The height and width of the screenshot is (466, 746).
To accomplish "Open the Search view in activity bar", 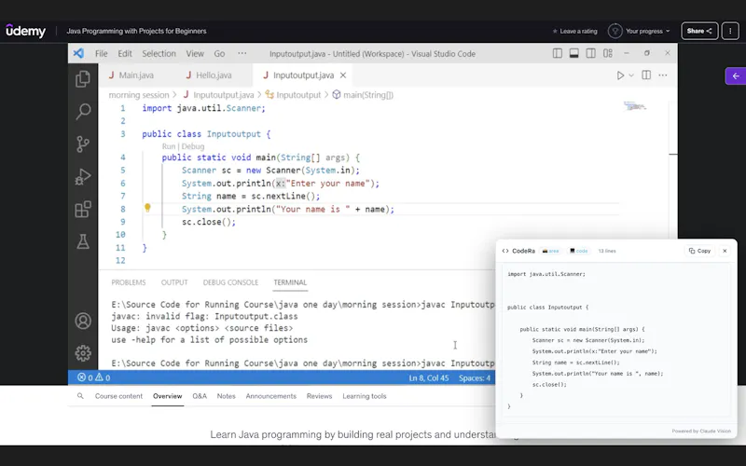I will 83,112.
